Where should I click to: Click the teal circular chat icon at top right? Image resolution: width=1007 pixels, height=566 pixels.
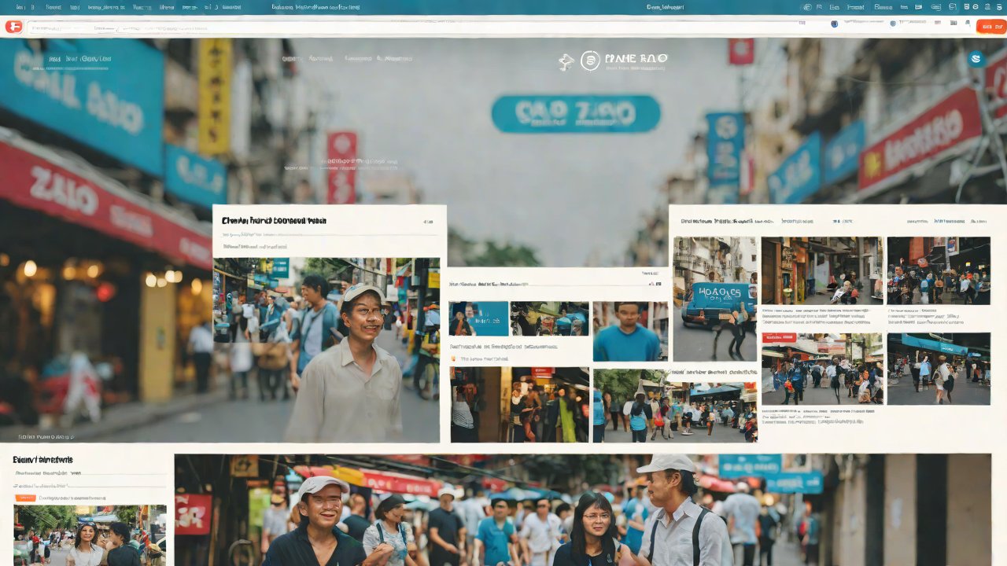976,58
